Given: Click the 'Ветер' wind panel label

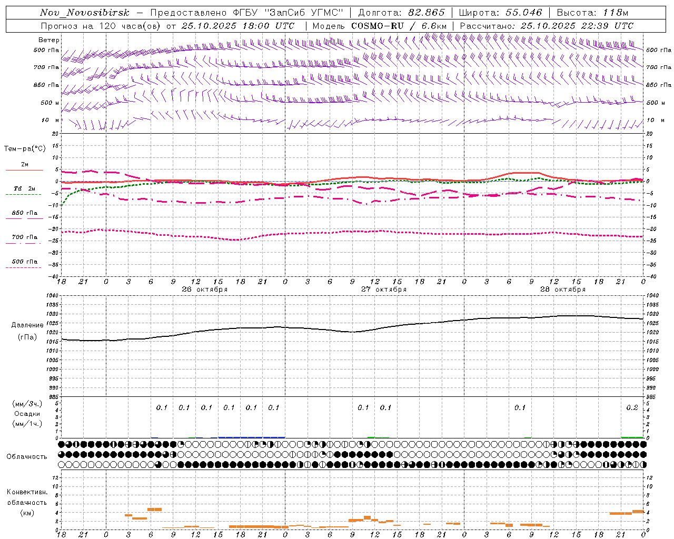Looking at the screenshot, I should [x=49, y=40].
